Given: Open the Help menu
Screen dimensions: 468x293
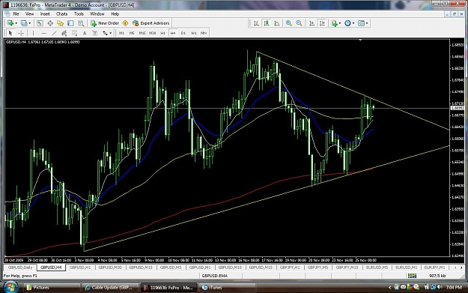Looking at the screenshot, I should (x=115, y=13).
